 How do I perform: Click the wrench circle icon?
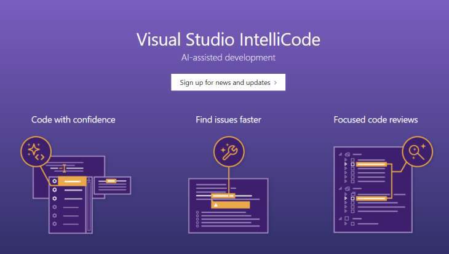(229, 152)
